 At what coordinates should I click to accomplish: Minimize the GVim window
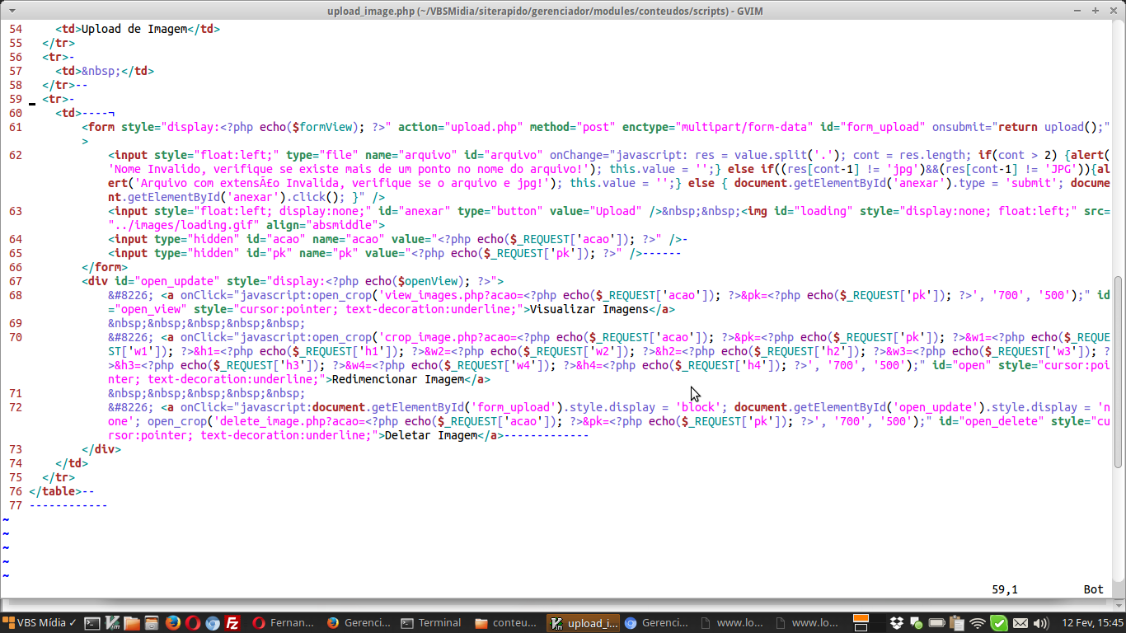click(1079, 10)
